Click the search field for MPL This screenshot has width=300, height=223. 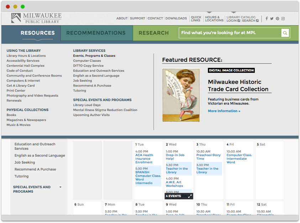(230, 33)
